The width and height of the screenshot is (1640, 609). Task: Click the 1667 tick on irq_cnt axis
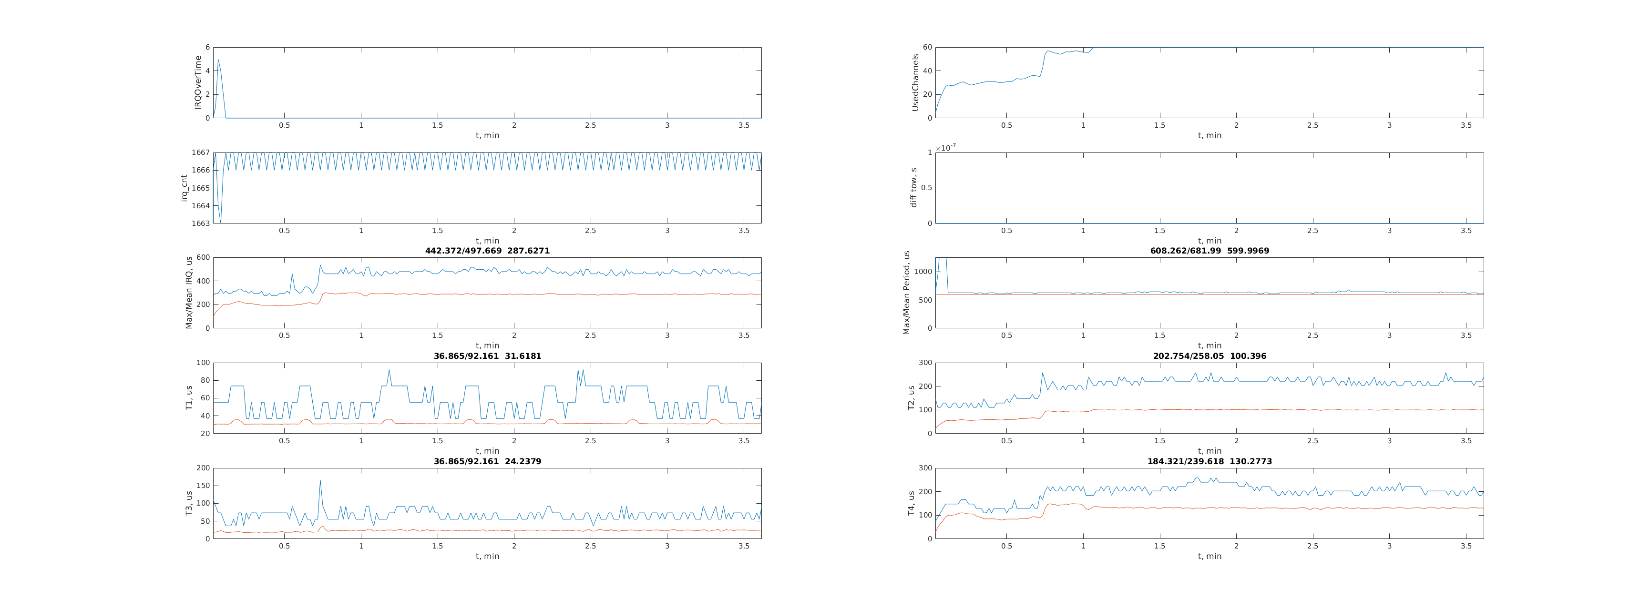click(201, 153)
